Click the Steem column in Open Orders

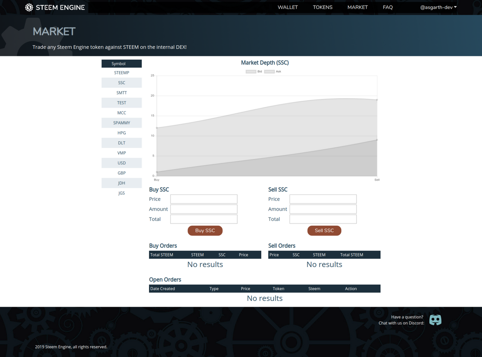(x=314, y=289)
